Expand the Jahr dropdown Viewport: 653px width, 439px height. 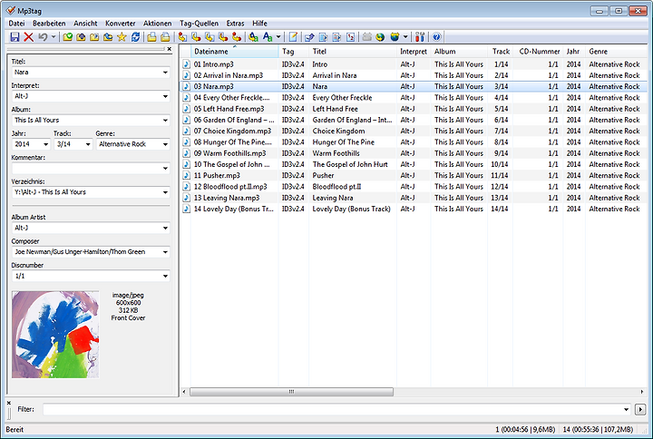coord(46,144)
